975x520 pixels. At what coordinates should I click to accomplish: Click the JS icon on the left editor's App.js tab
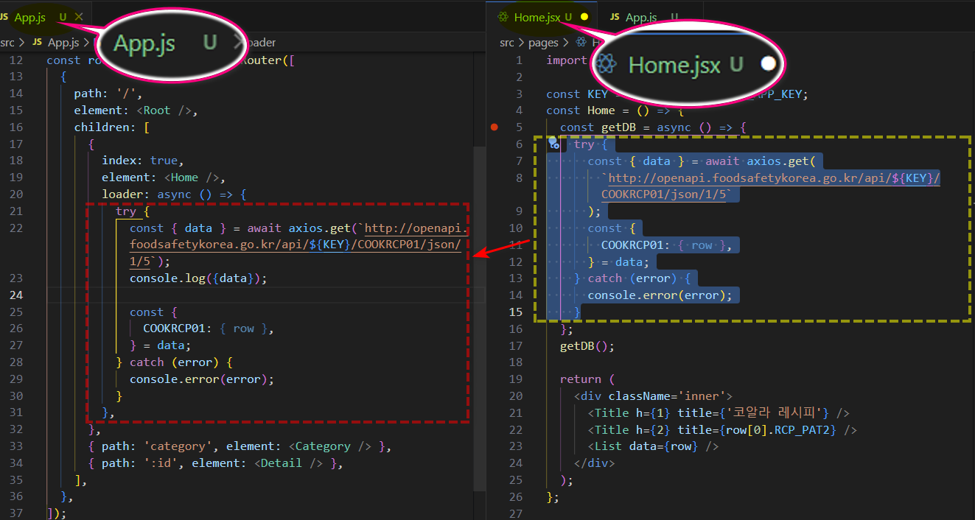[4, 16]
